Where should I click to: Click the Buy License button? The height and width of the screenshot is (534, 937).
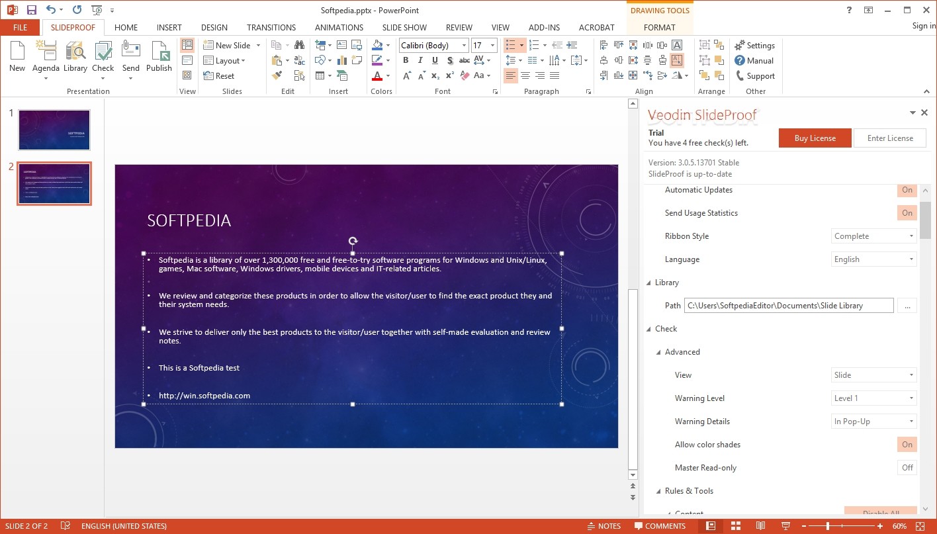point(815,138)
